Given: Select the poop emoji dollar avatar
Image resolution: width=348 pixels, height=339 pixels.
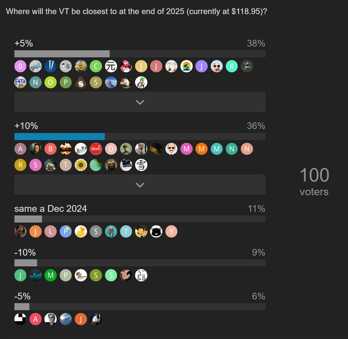Looking at the screenshot, I should (81, 82).
